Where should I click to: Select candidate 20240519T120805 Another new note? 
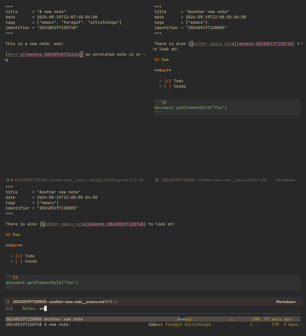click(x=153, y=319)
